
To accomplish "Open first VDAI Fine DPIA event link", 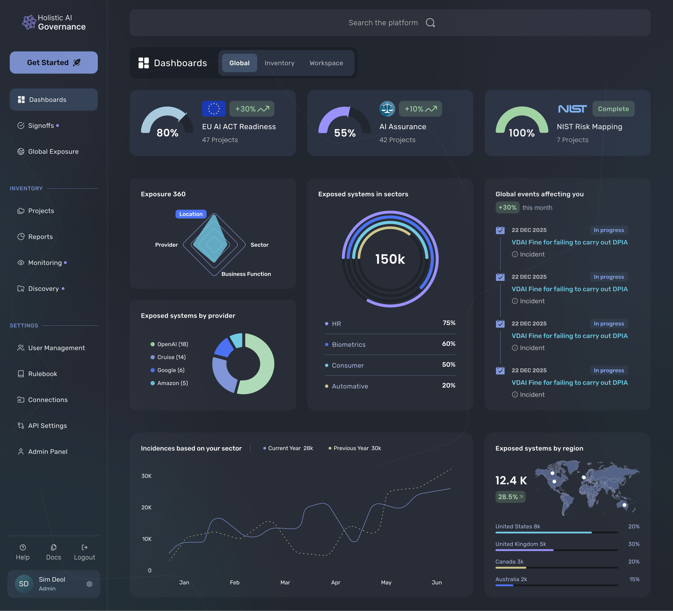I will click(569, 242).
